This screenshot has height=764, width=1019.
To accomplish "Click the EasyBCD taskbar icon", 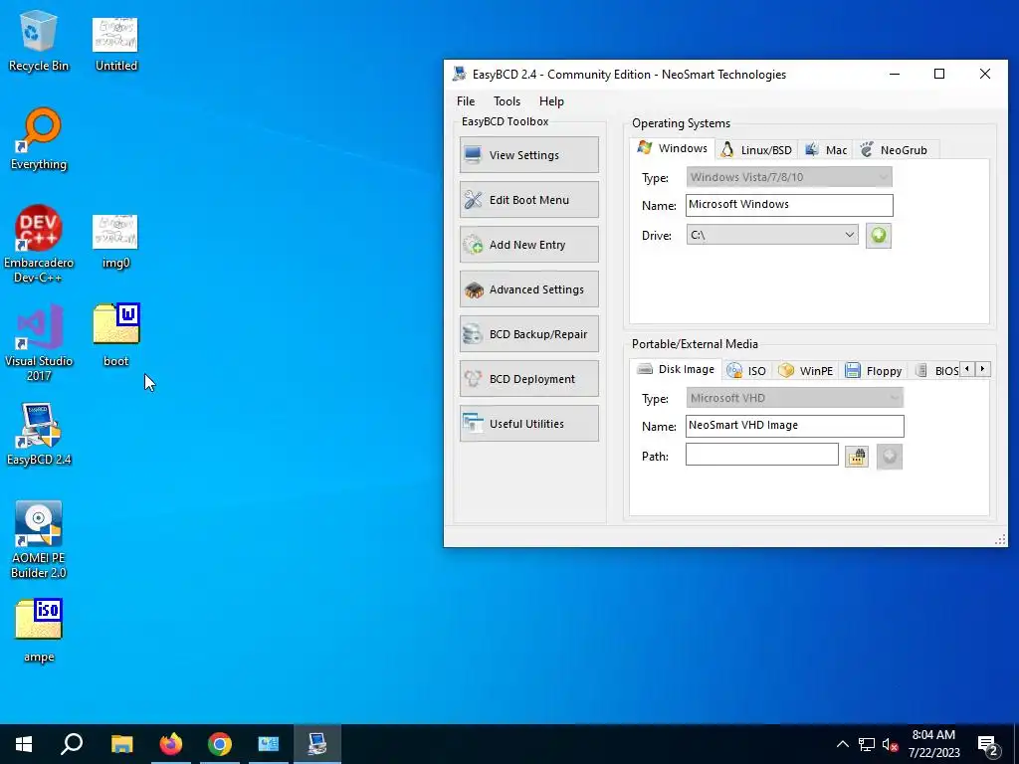I will coord(317,744).
